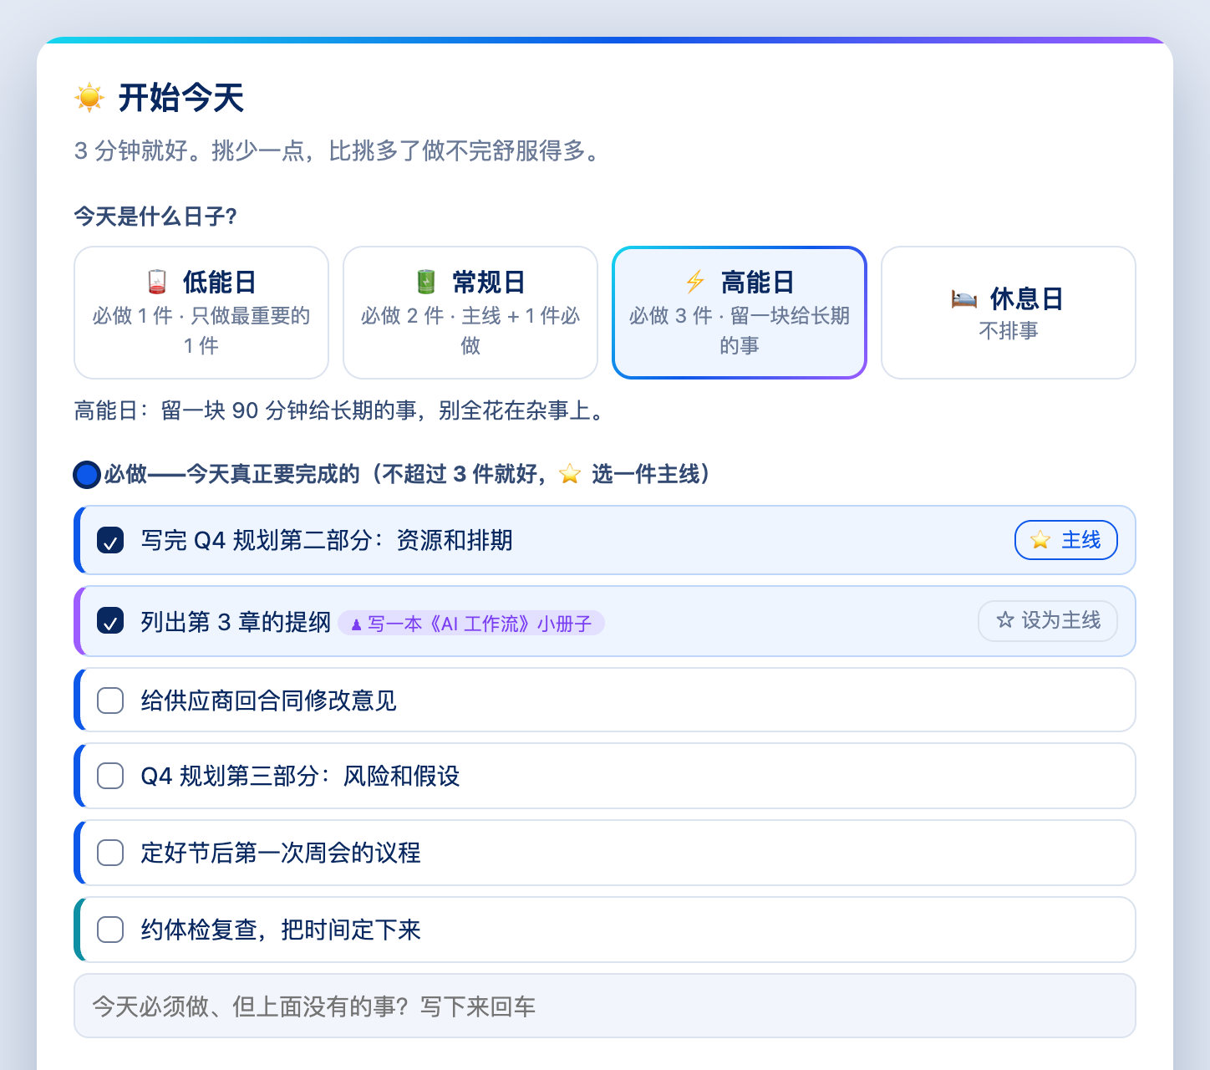Click the 今天是什么日子? label
Viewport: 1210px width, 1070px height.
click(x=155, y=217)
